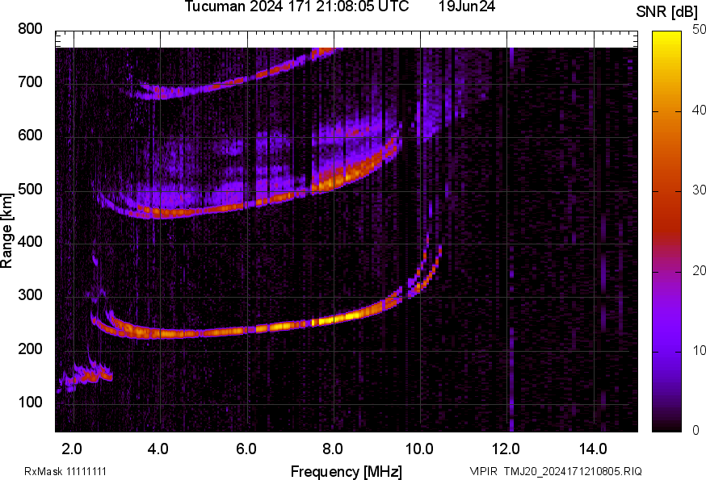
Task: Click the 'VIPIR' footer label
Action: coord(484,471)
